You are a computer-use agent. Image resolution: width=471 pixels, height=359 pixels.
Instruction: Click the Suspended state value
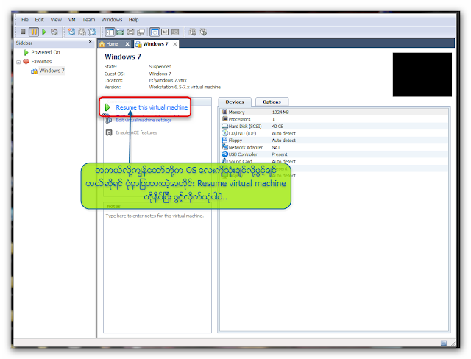pyautogui.click(x=160, y=67)
